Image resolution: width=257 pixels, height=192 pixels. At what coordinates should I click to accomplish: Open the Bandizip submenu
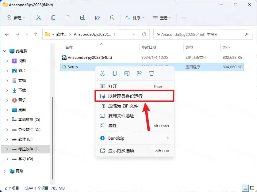click(134, 138)
